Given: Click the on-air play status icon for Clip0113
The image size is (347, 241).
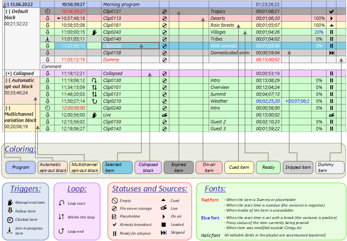Looking at the screenshot, I should [331, 18].
